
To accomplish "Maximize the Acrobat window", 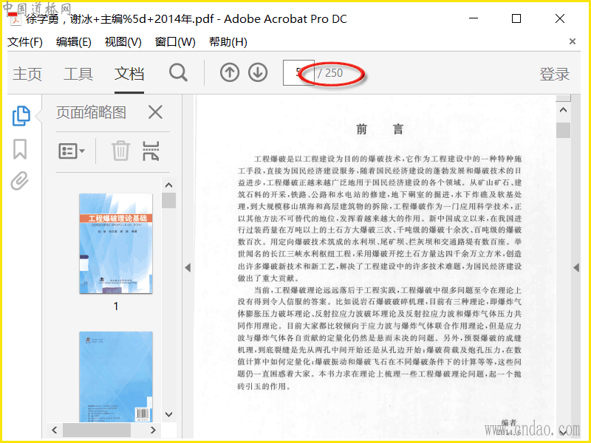I will pos(516,18).
